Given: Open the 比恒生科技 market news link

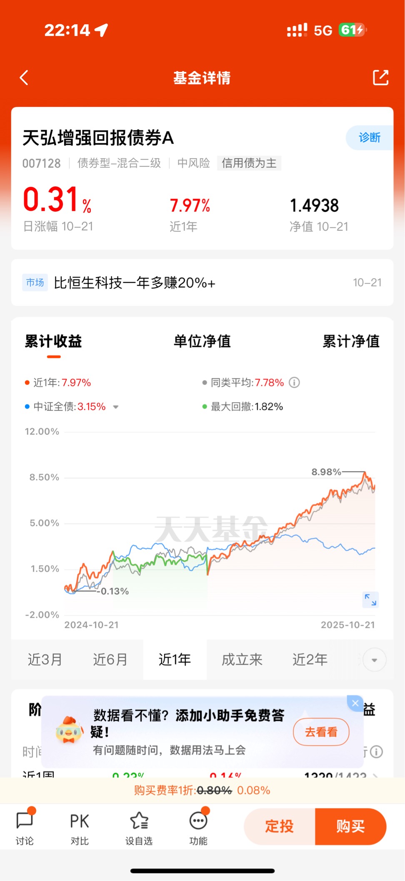Looking at the screenshot, I should click(135, 283).
